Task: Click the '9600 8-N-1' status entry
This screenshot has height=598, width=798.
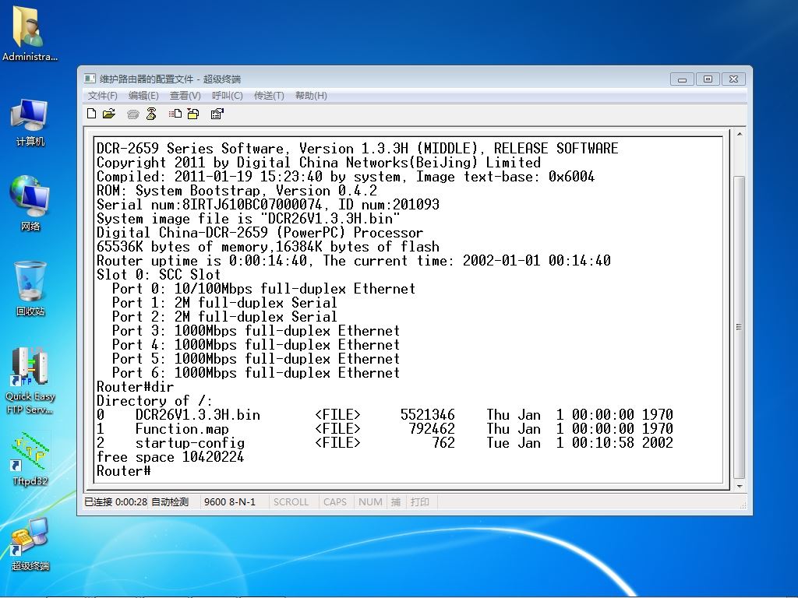Action: point(230,502)
